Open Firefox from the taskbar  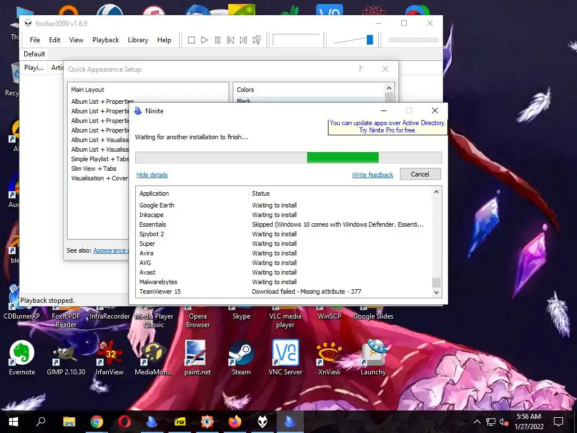tap(235, 422)
